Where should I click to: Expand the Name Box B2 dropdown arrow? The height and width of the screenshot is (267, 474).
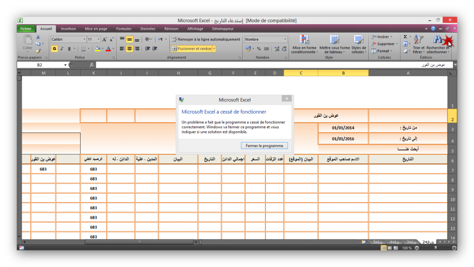pyautogui.click(x=65, y=65)
